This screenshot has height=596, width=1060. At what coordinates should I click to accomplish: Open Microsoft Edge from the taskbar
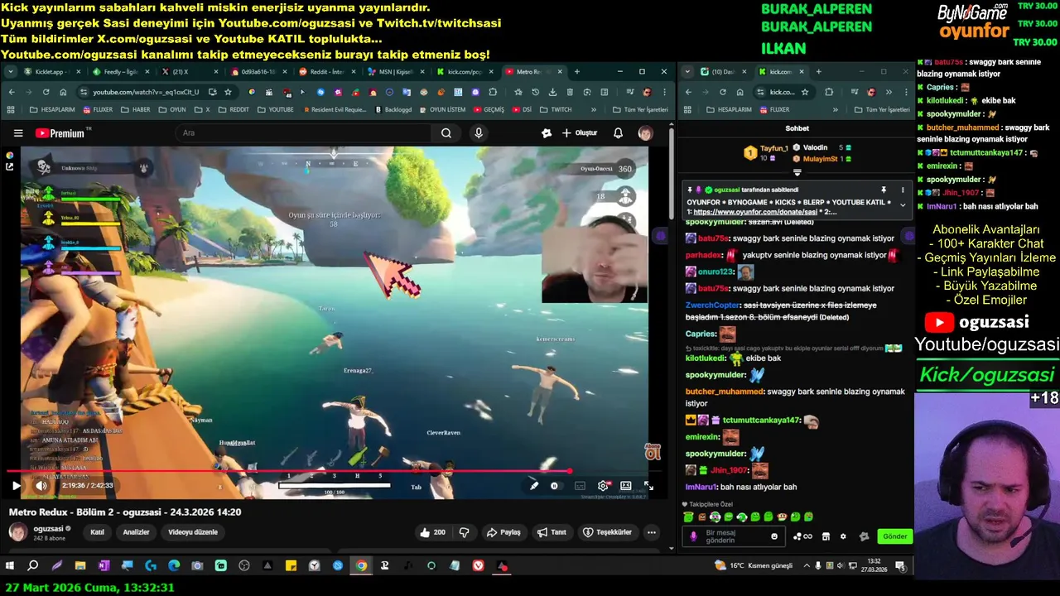coord(174,566)
